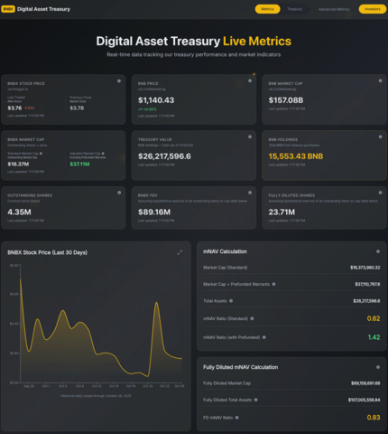Open info icon on Fully Diluted Shares card
Viewport: 388px width, 434px height.
pos(380,193)
